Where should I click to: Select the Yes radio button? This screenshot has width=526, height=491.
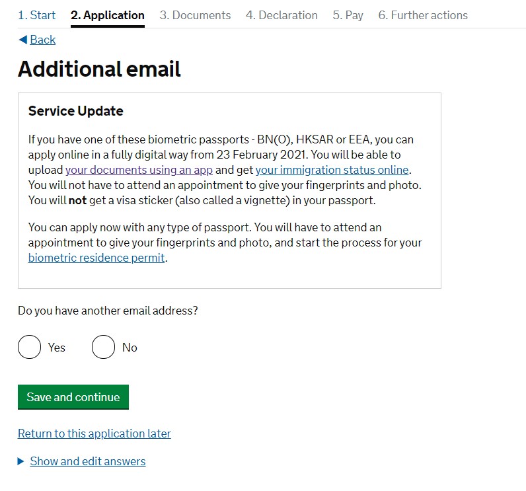pos(30,347)
